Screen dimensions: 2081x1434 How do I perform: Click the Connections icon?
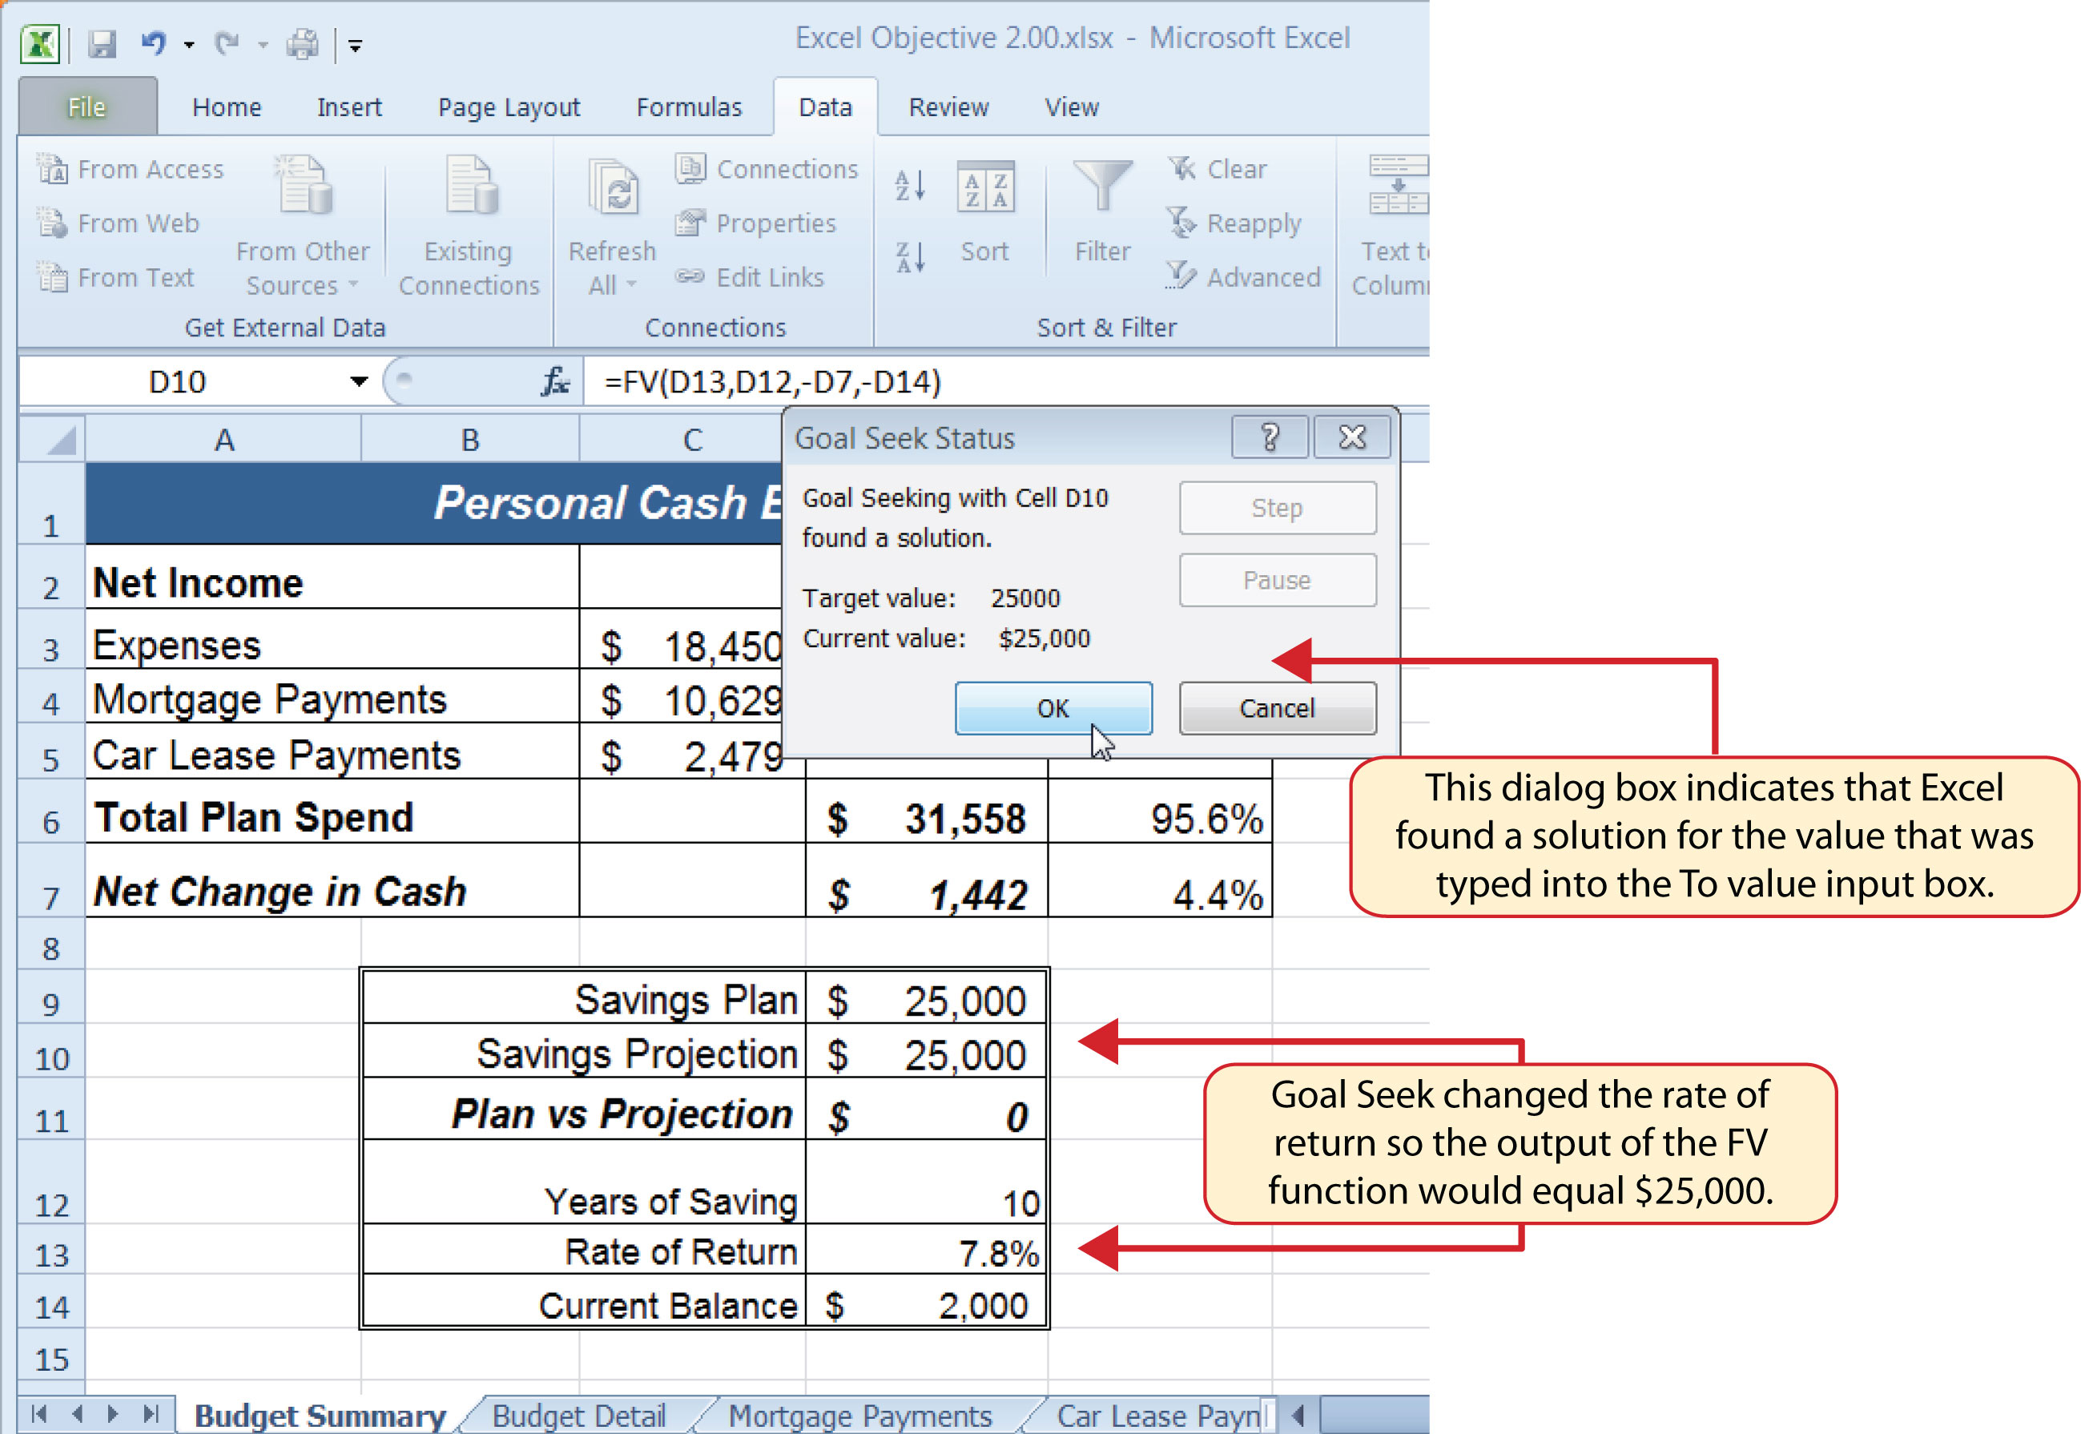tap(690, 168)
